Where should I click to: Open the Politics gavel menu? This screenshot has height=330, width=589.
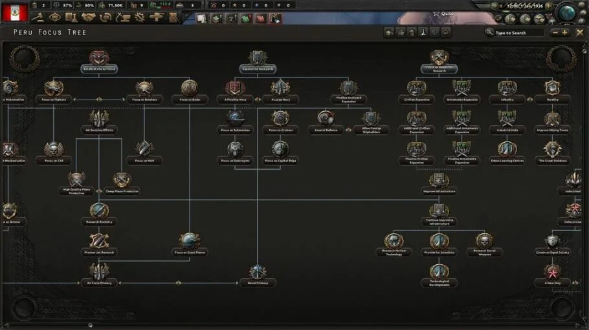pyautogui.click(x=38, y=17)
